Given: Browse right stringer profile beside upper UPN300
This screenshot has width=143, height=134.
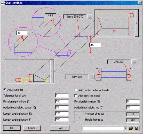Looking at the screenshot, I should [134, 62].
